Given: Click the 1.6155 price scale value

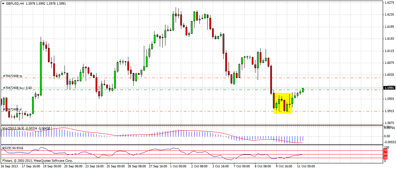Looking at the screenshot, I should click(389, 39).
